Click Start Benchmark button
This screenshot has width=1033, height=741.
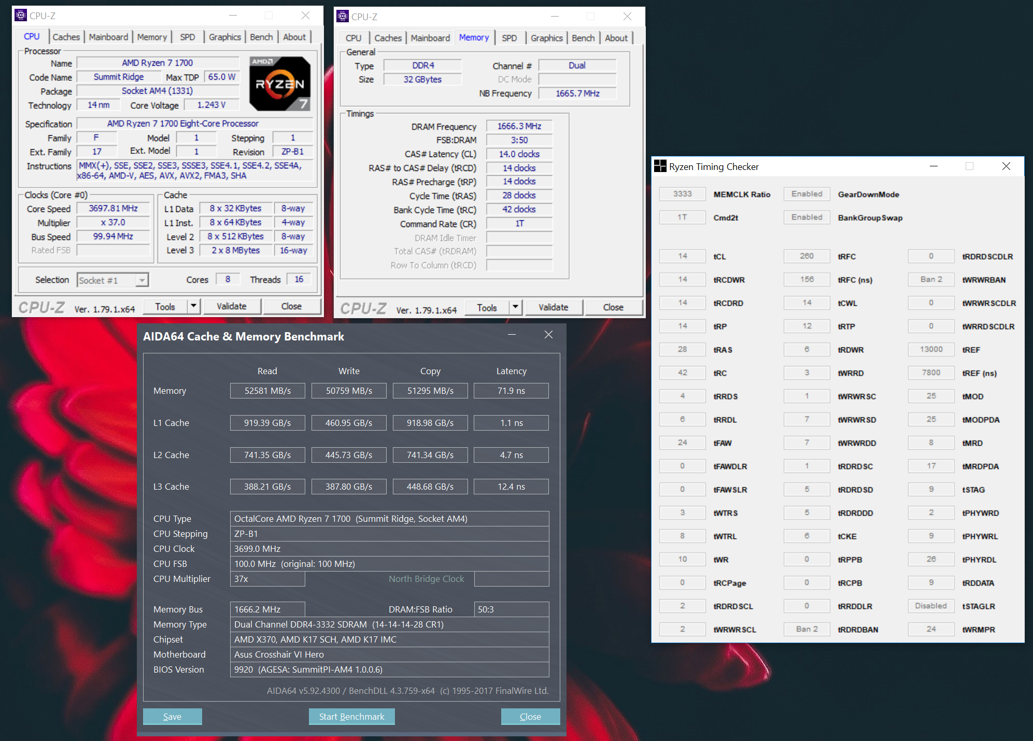pos(351,717)
